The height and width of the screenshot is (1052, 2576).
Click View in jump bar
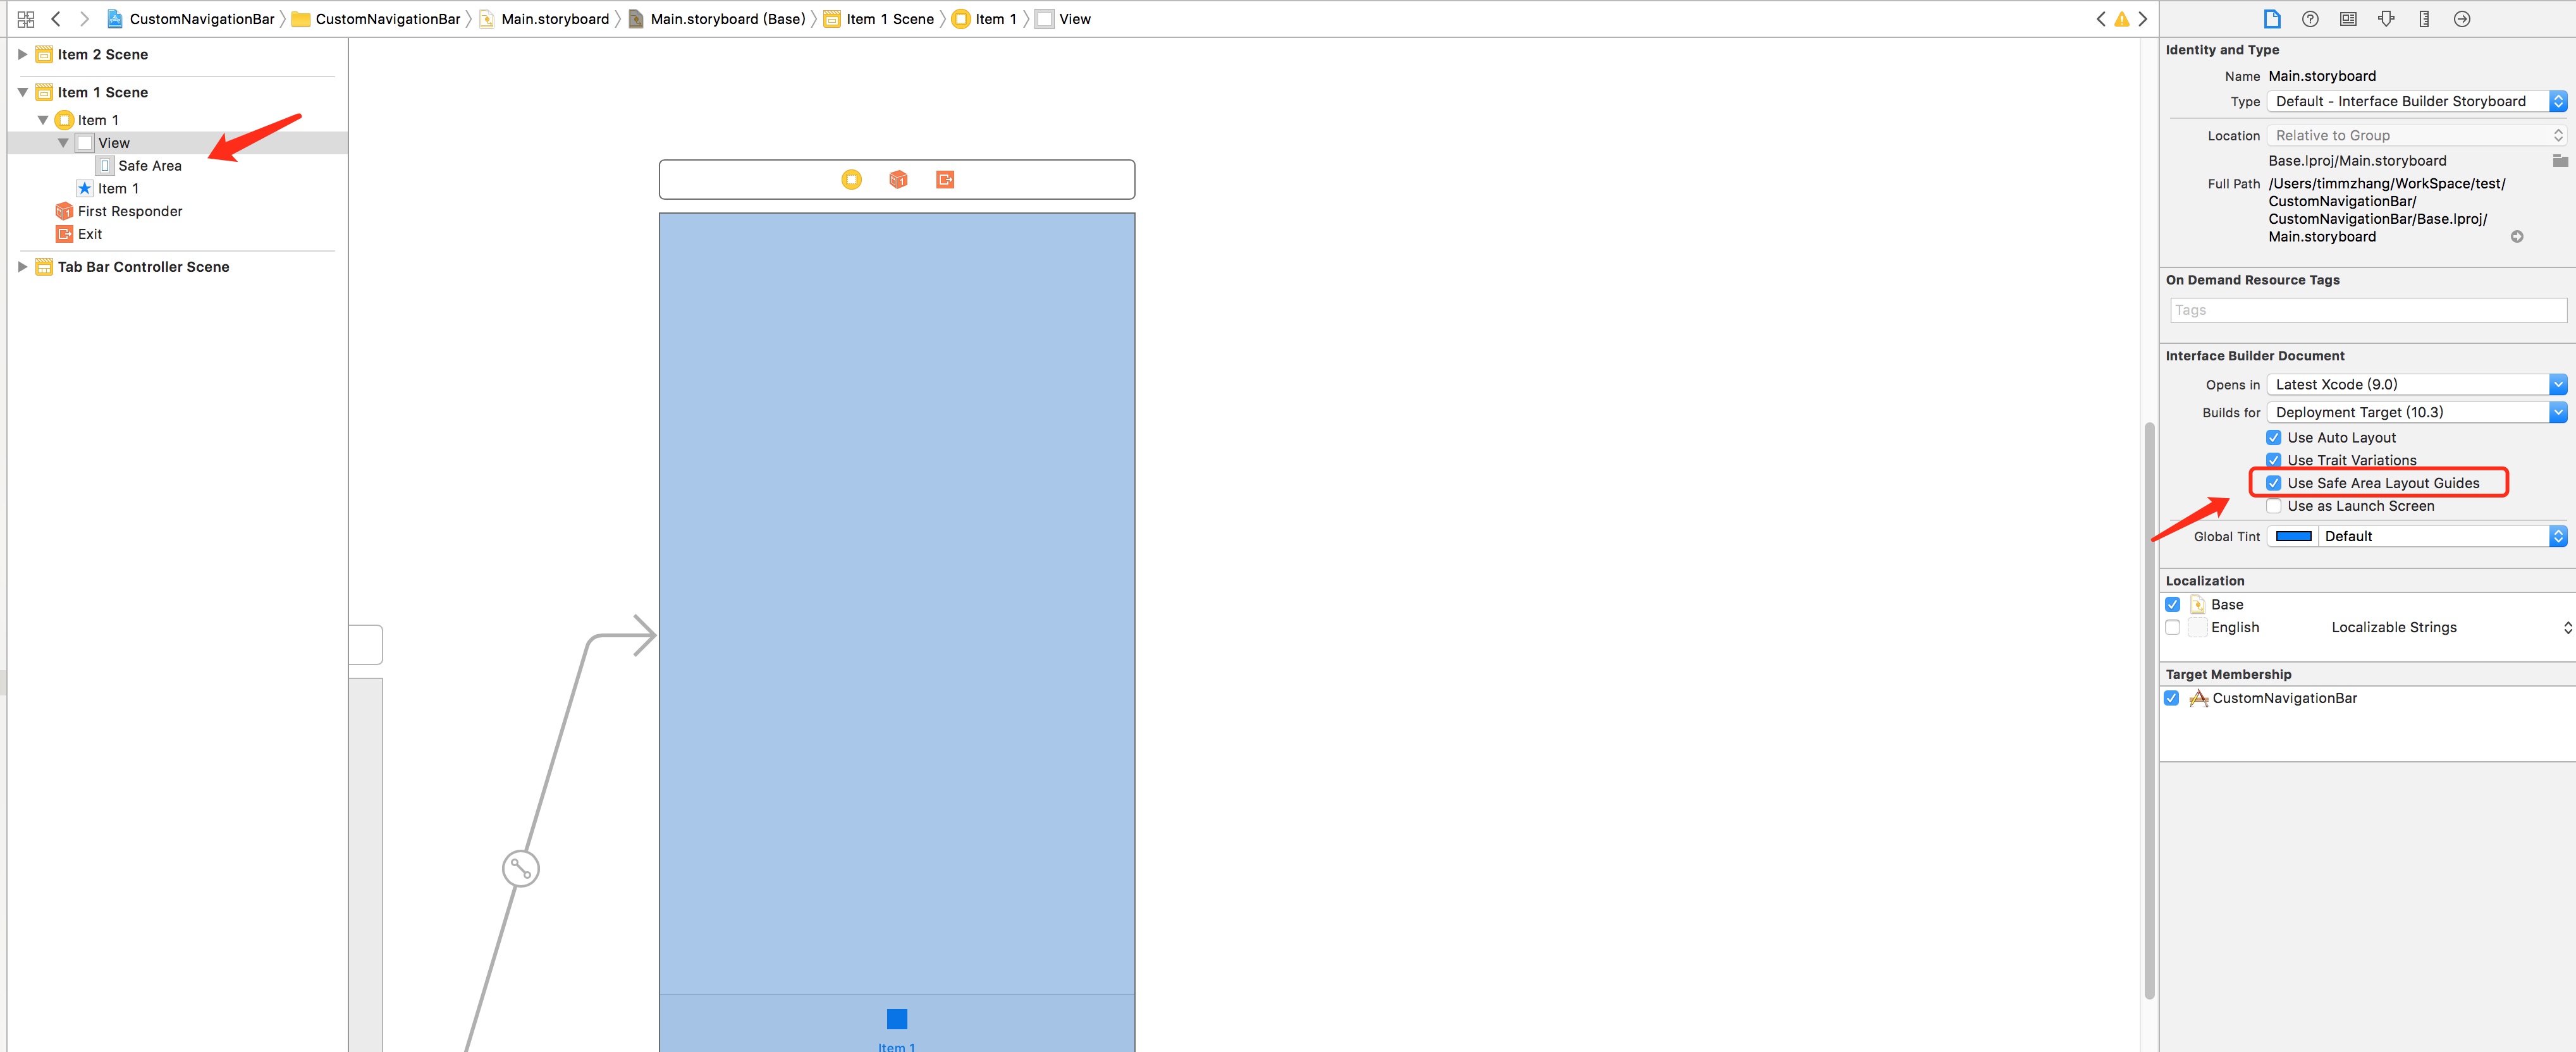[x=1063, y=19]
